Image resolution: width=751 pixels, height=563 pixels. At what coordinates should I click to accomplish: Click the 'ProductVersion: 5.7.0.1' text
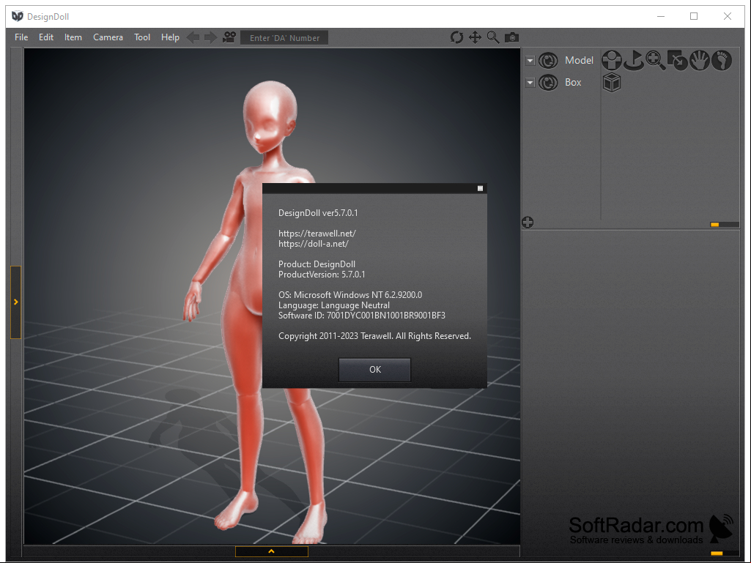click(322, 275)
